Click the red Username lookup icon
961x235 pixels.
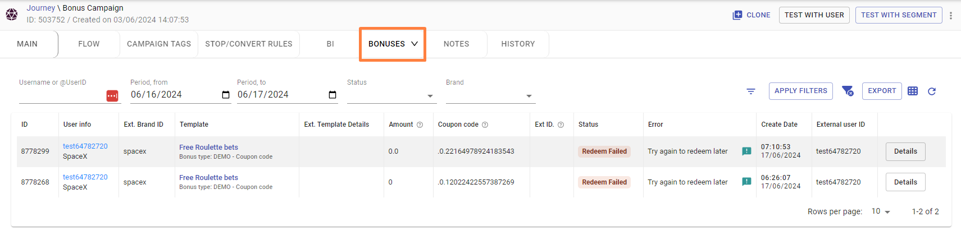click(112, 96)
